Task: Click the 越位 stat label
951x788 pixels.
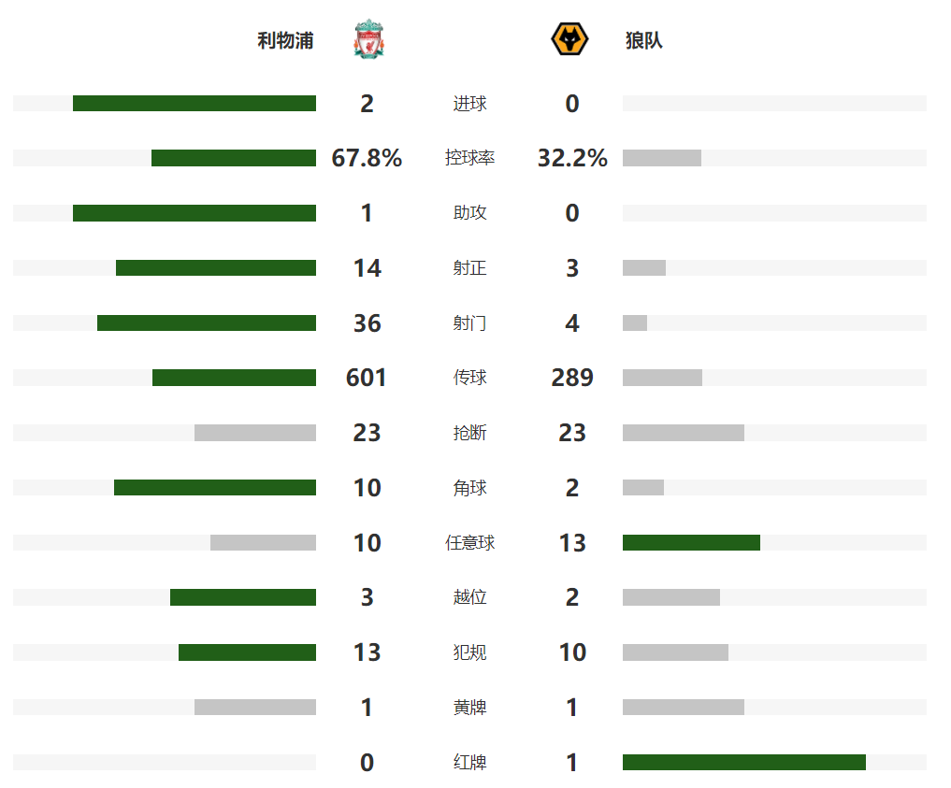Action: 469,597
